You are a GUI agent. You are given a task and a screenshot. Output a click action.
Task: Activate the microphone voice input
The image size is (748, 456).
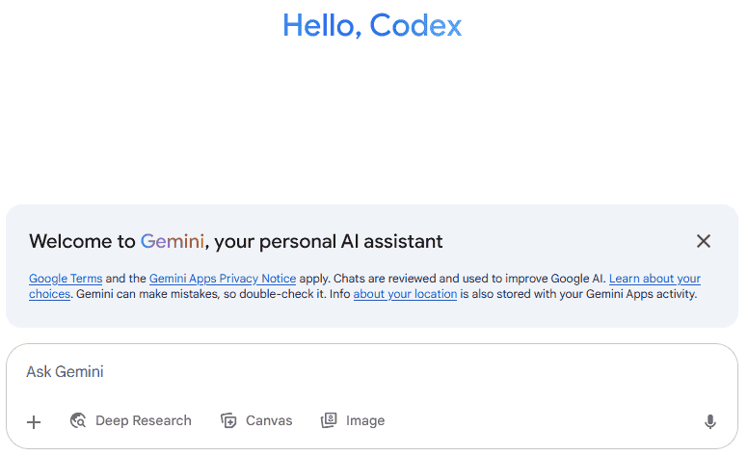[710, 421]
